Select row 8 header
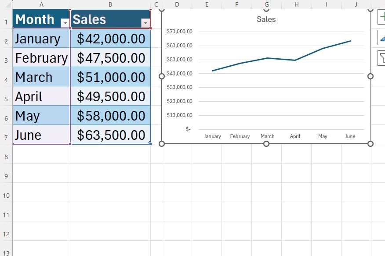 click(x=6, y=154)
